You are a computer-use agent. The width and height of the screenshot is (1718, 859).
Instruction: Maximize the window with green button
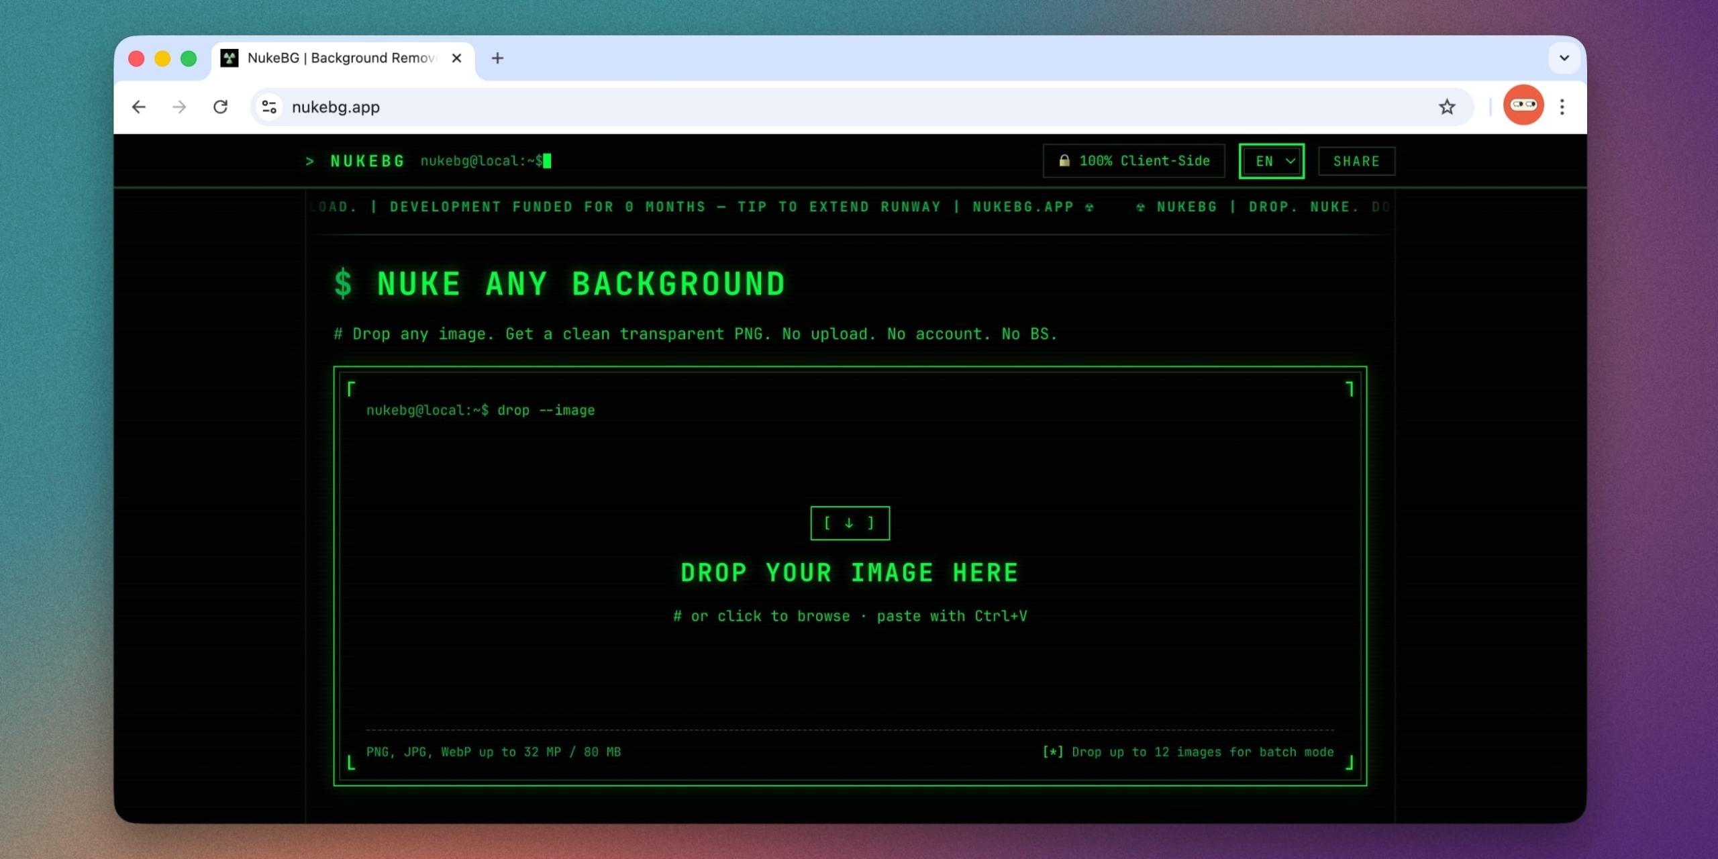pyautogui.click(x=189, y=58)
